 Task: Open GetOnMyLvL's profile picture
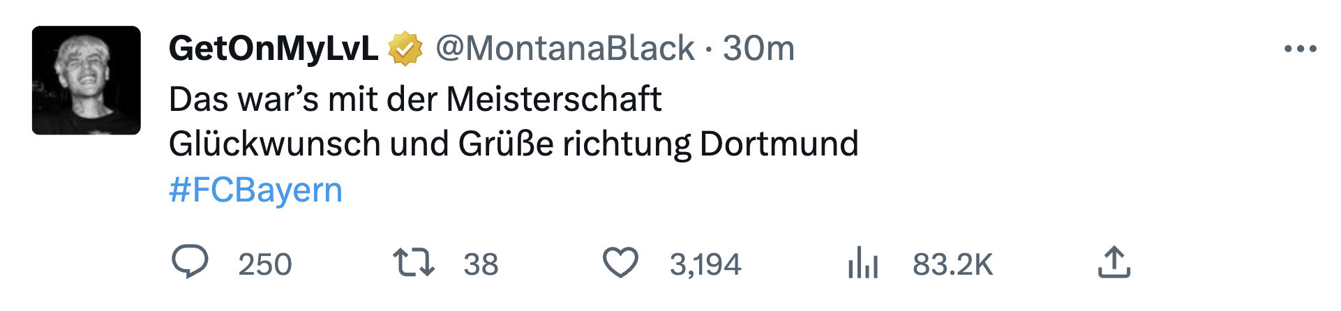coord(87,80)
